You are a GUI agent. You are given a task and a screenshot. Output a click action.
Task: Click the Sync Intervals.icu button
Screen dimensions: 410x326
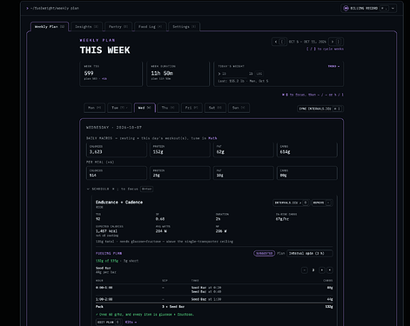[320, 109]
